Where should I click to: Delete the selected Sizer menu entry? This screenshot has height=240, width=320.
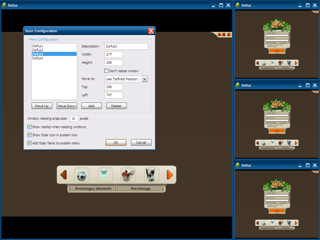116,106
